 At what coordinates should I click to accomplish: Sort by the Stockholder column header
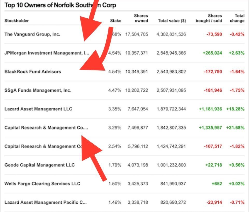17,21
